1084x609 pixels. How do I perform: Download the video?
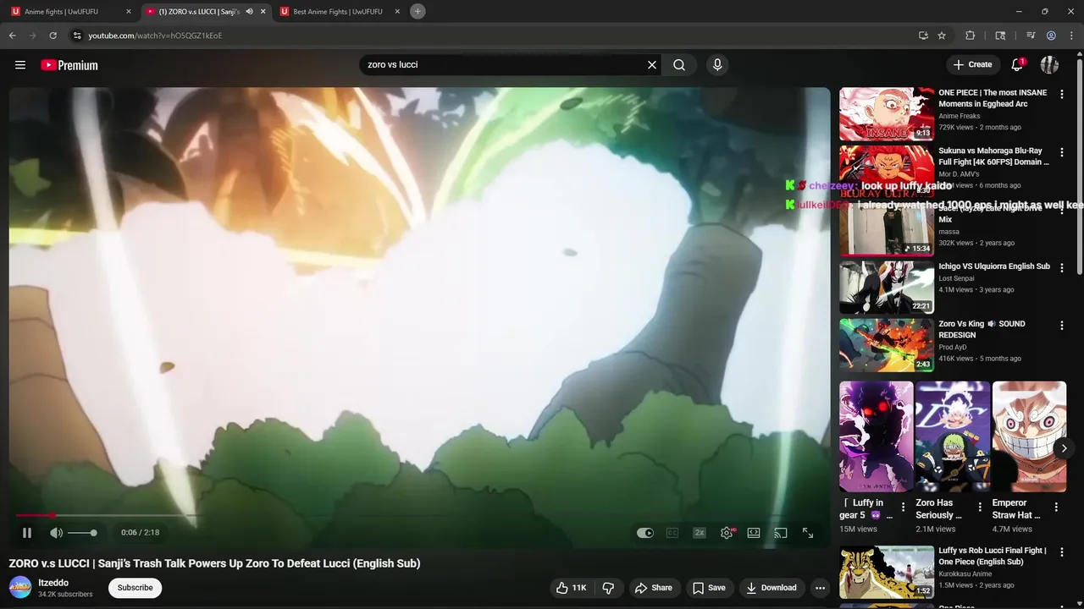(771, 588)
